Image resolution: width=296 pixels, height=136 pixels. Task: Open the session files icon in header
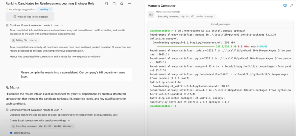click(106, 4)
